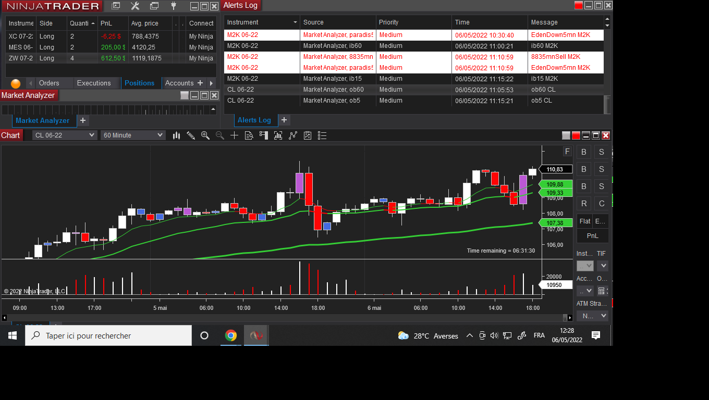Image resolution: width=709 pixels, height=400 pixels.
Task: Toggle the F button on the chart
Action: (567, 152)
